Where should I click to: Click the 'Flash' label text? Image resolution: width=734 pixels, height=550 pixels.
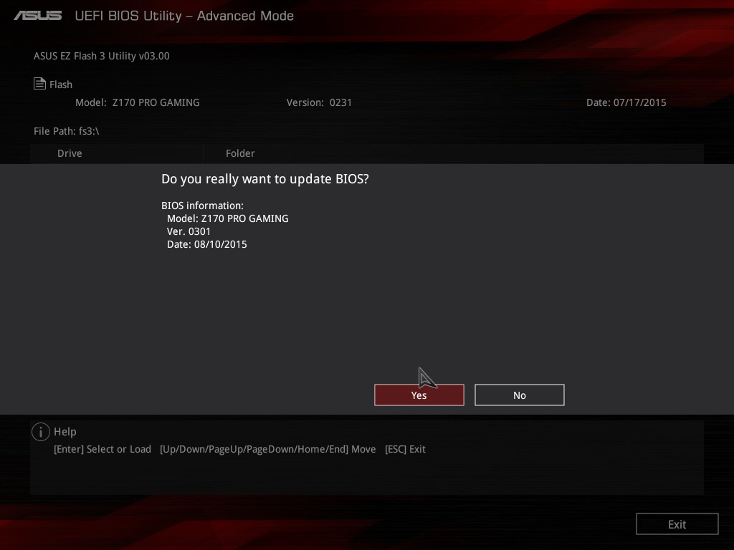click(61, 85)
